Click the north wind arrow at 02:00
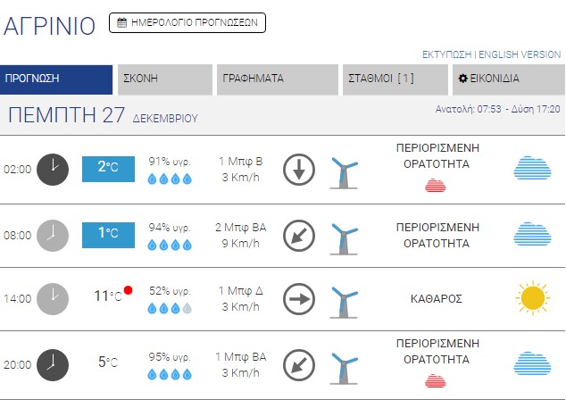The image size is (566, 400). pyautogui.click(x=300, y=170)
